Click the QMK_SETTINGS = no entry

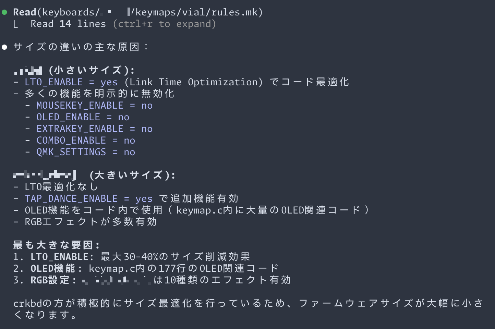86,152
